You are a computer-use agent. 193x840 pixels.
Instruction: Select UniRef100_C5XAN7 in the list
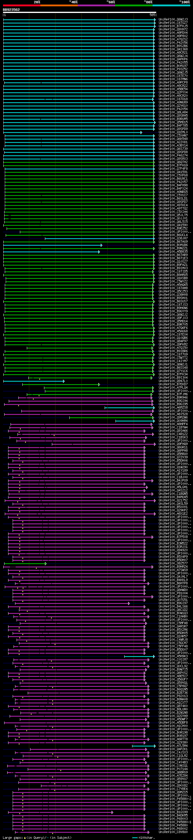coord(173,136)
